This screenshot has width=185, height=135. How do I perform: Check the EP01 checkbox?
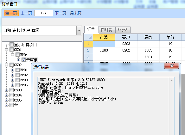(x=17, y=70)
